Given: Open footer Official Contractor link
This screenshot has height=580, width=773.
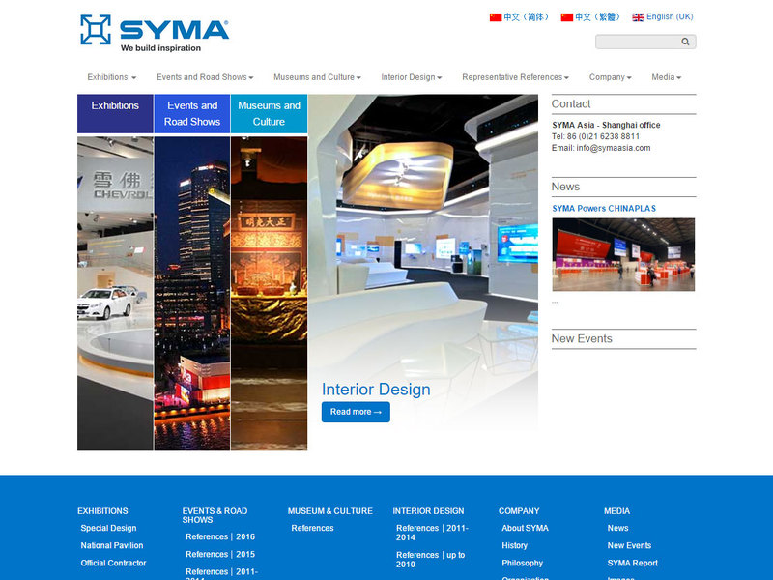Looking at the screenshot, I should point(113,564).
